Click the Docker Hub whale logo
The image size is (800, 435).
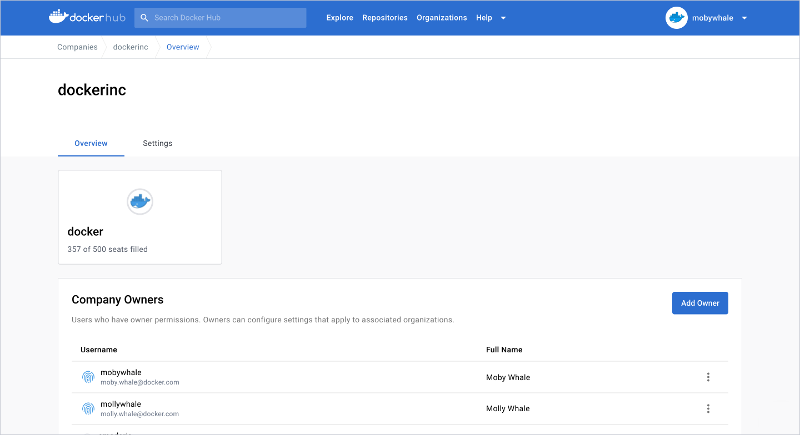click(87, 17)
